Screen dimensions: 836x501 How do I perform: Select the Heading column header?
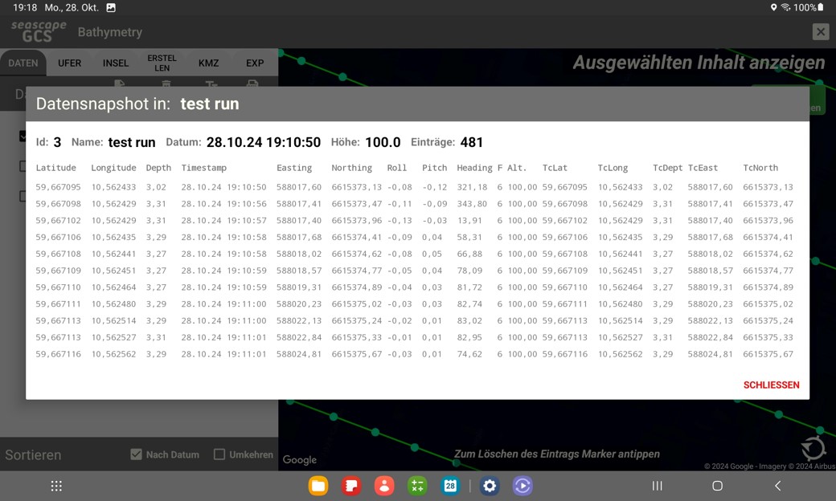click(474, 168)
